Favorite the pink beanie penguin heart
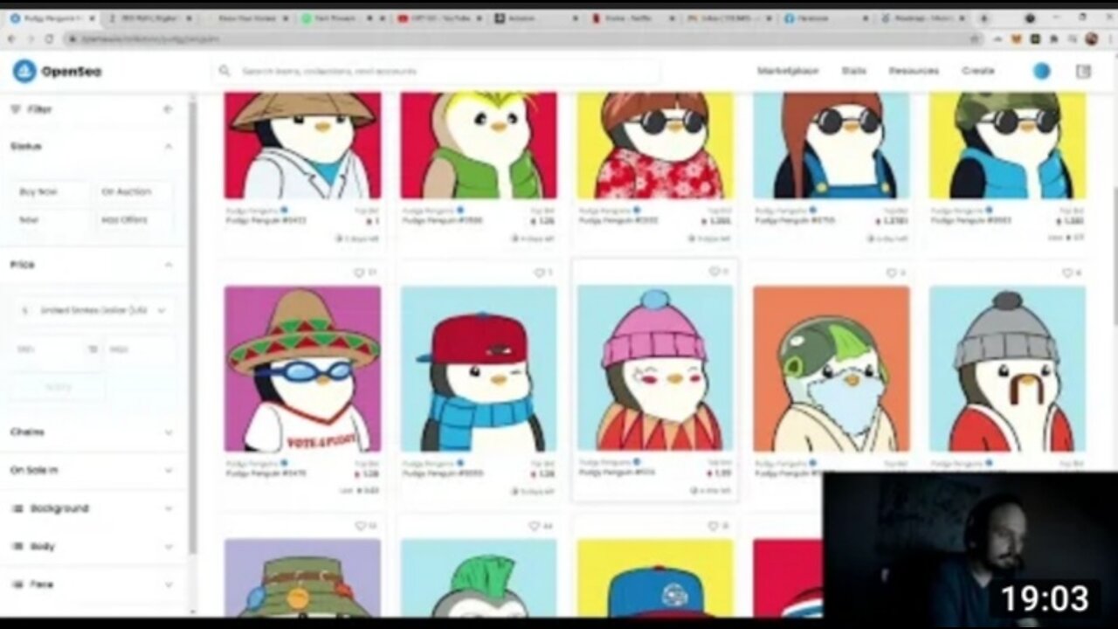This screenshot has width=1118, height=629. (713, 272)
